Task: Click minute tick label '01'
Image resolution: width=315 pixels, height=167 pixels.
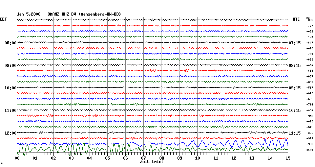Action: (x=35, y=158)
